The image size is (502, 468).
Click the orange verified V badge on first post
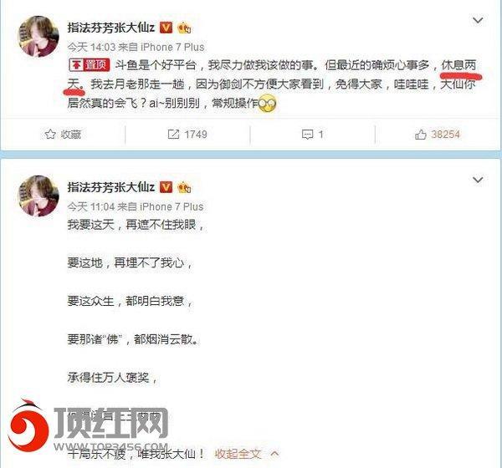pyautogui.click(x=166, y=28)
